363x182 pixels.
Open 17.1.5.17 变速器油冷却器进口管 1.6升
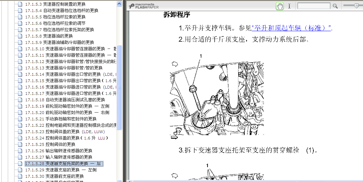(x=70, y=93)
